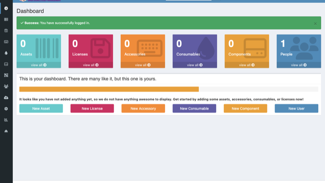Image resolution: width=325 pixels, height=183 pixels.
Task: Dismiss the green success alert
Action: [315, 24]
